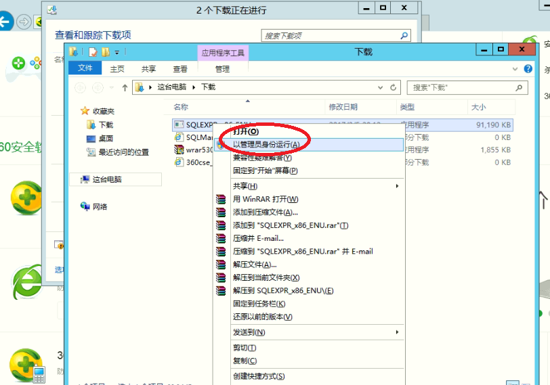Open the address bar history dropdown
The width and height of the screenshot is (550, 385).
tap(380, 87)
